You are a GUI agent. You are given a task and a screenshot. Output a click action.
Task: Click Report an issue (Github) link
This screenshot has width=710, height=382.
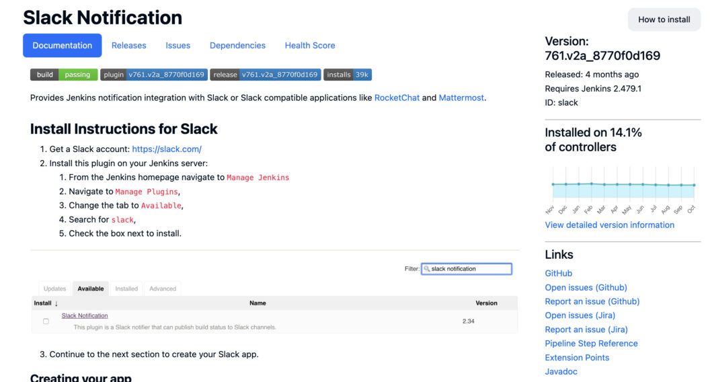point(592,301)
